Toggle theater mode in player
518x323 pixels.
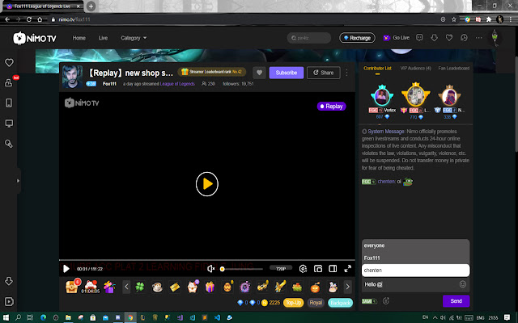[333, 269]
